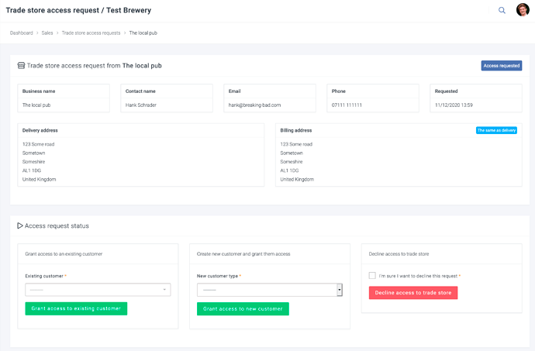Click the Existing customer field label
The width and height of the screenshot is (535, 351).
(44, 276)
